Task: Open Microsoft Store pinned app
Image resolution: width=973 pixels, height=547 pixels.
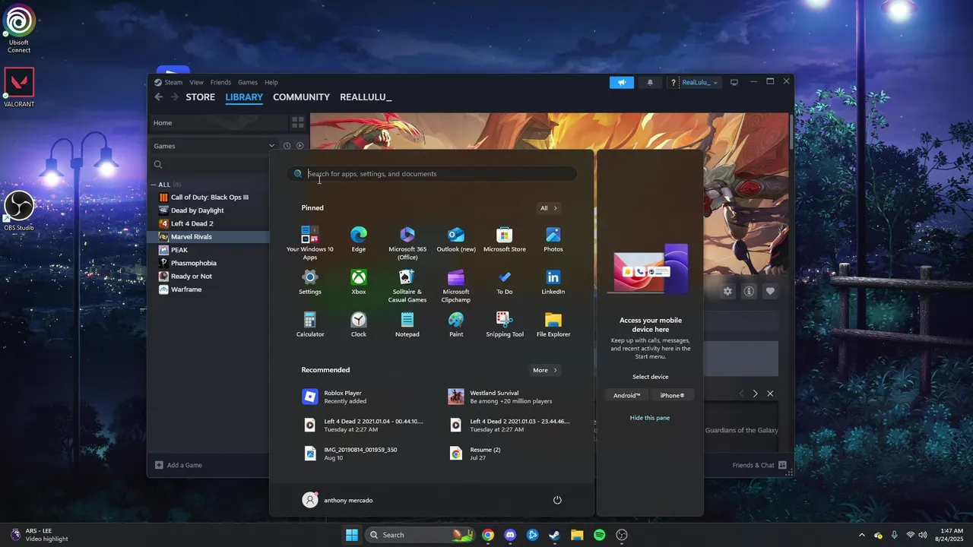Action: pyautogui.click(x=505, y=239)
